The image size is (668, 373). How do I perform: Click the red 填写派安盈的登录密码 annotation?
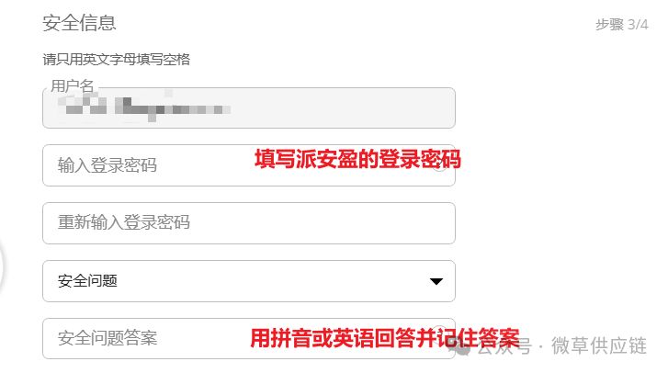click(x=357, y=159)
